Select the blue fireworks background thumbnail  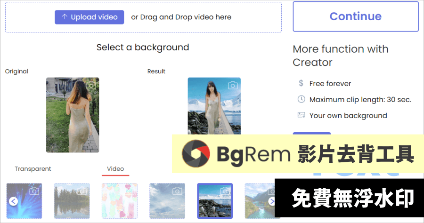(x=24, y=201)
